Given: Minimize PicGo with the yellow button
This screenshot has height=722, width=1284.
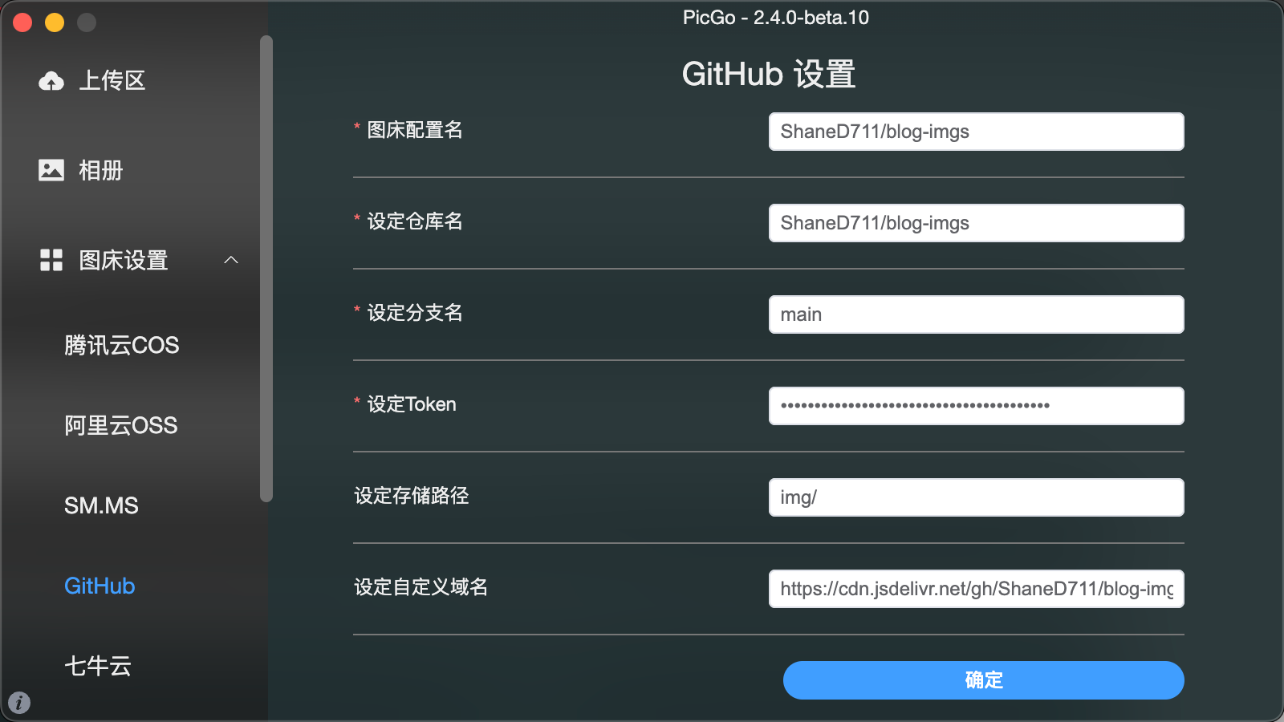Looking at the screenshot, I should [55, 22].
